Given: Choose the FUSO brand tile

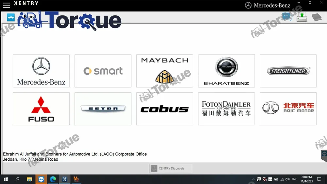Looking at the screenshot, I should pos(41,109).
